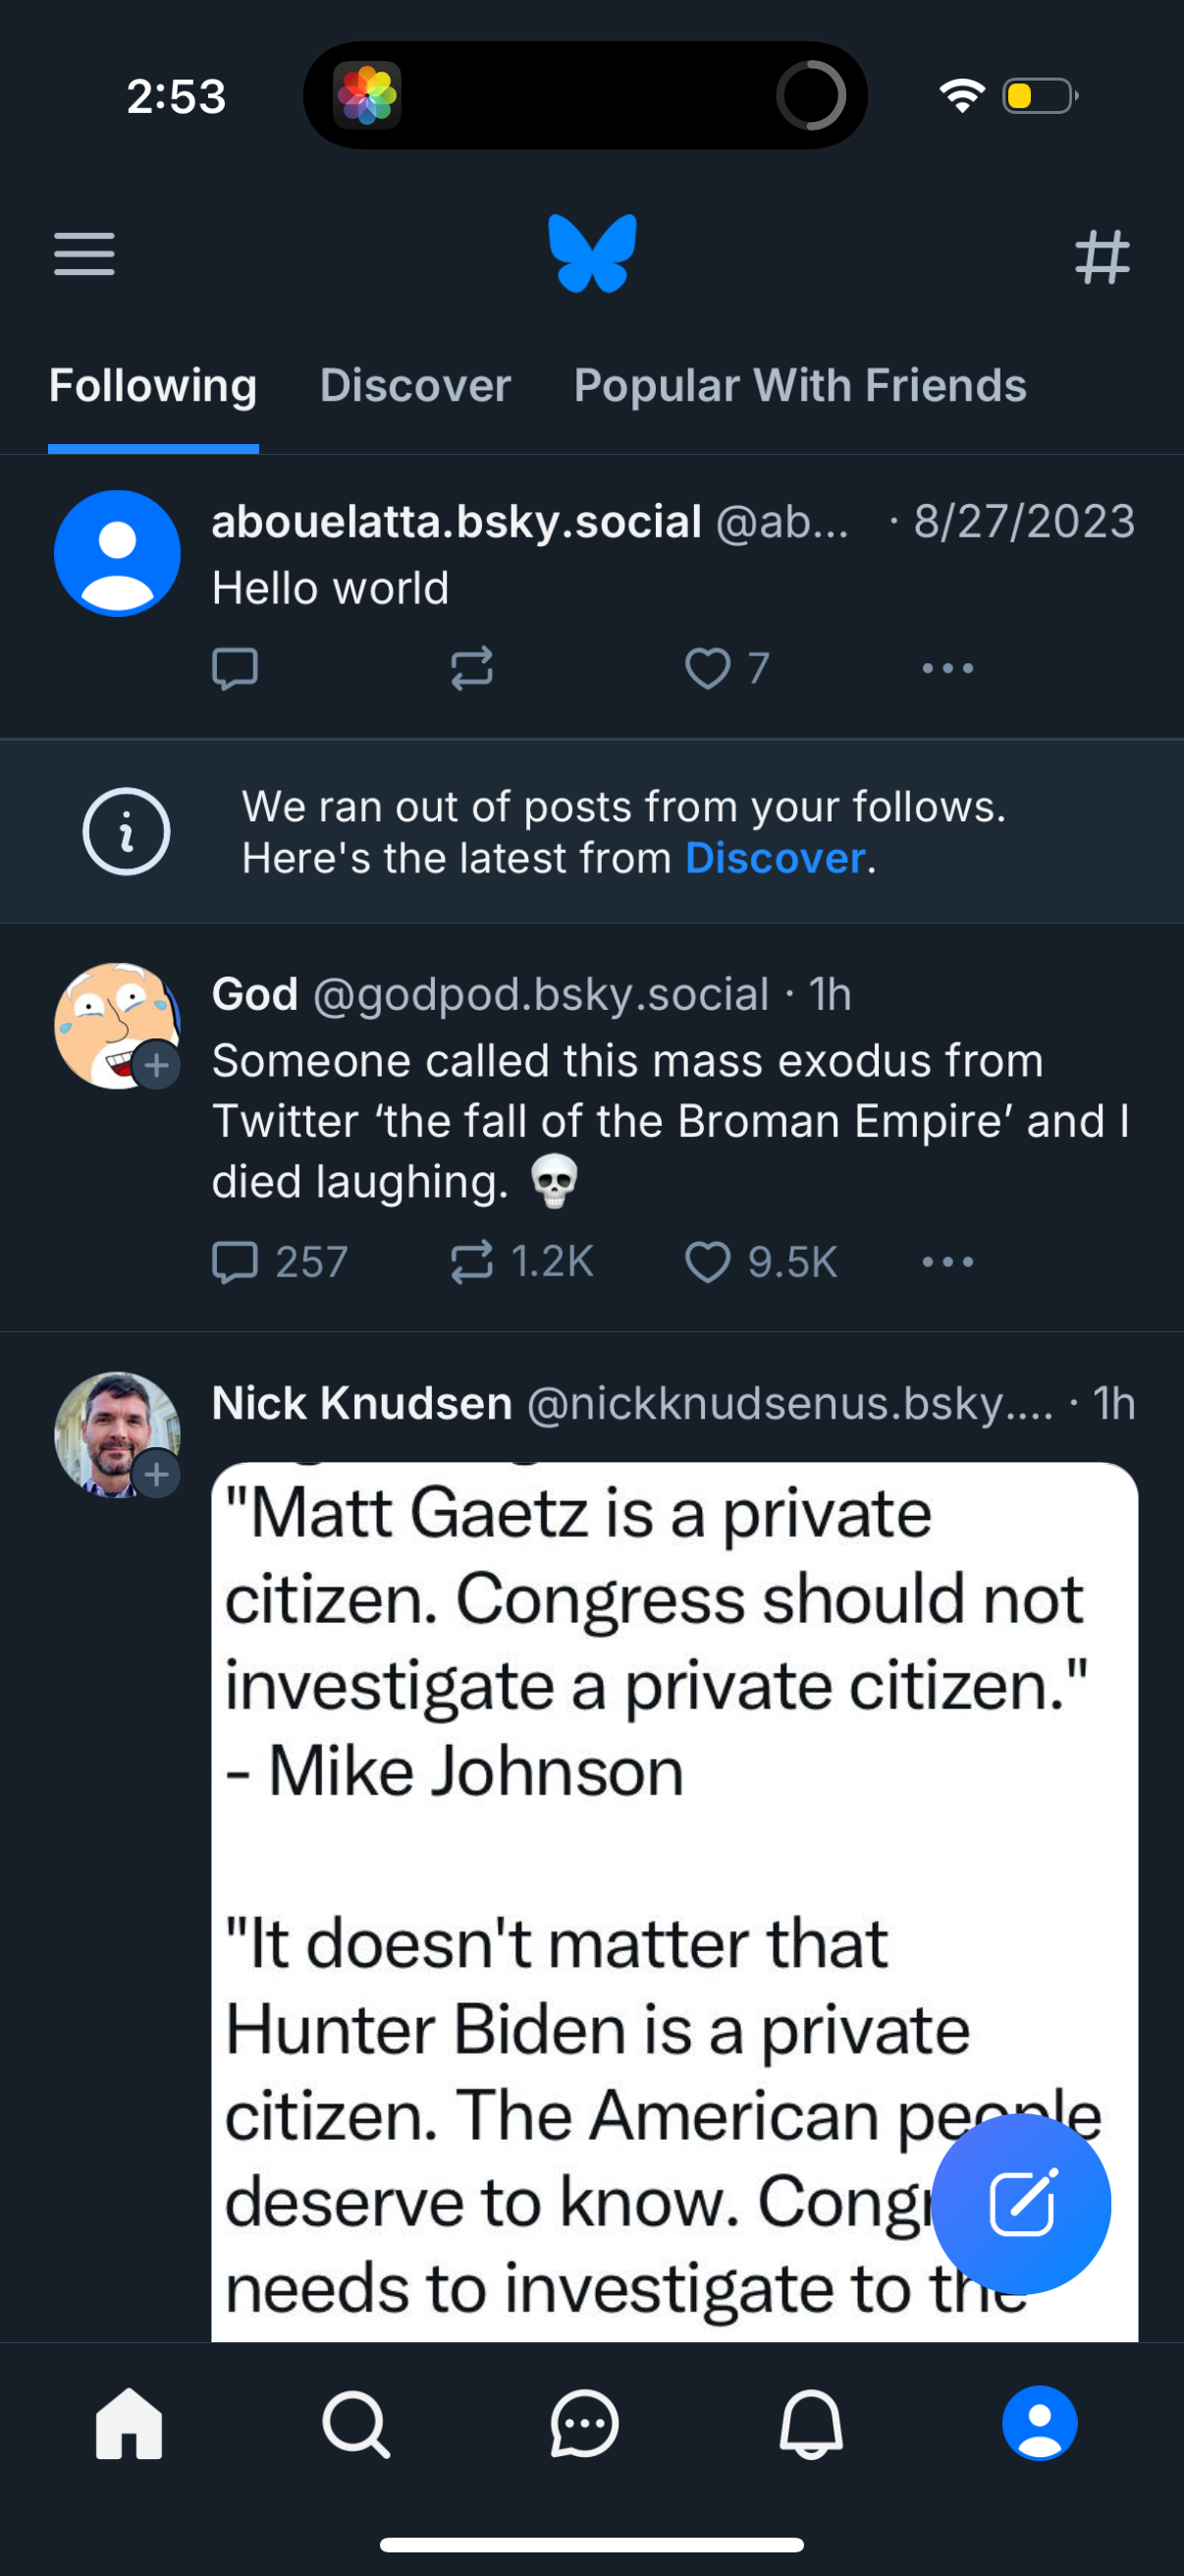
Task: Follow the Discover link in info banner
Action: [x=775, y=859]
